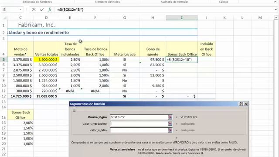
Task: Select row 15 header
Action: click(x=3, y=115)
